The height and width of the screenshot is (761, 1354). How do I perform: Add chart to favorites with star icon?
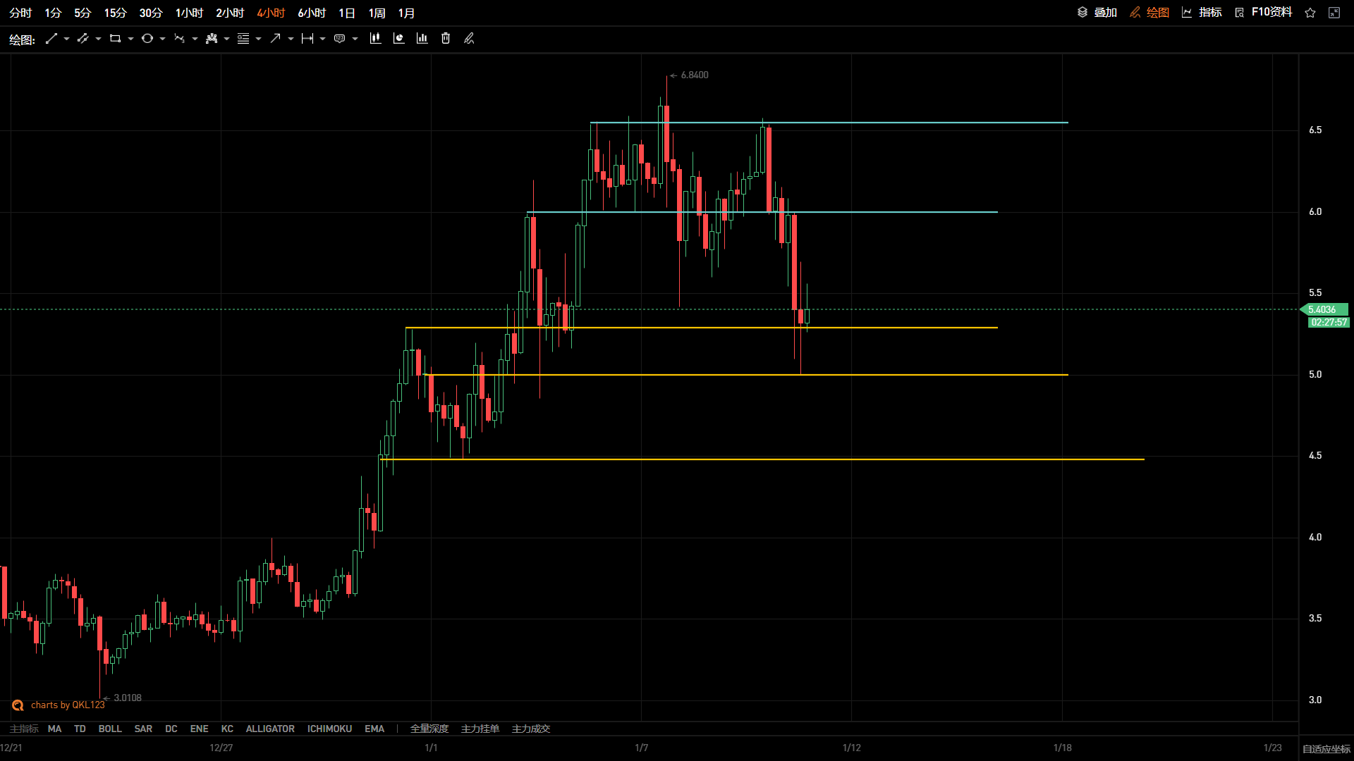(x=1310, y=13)
